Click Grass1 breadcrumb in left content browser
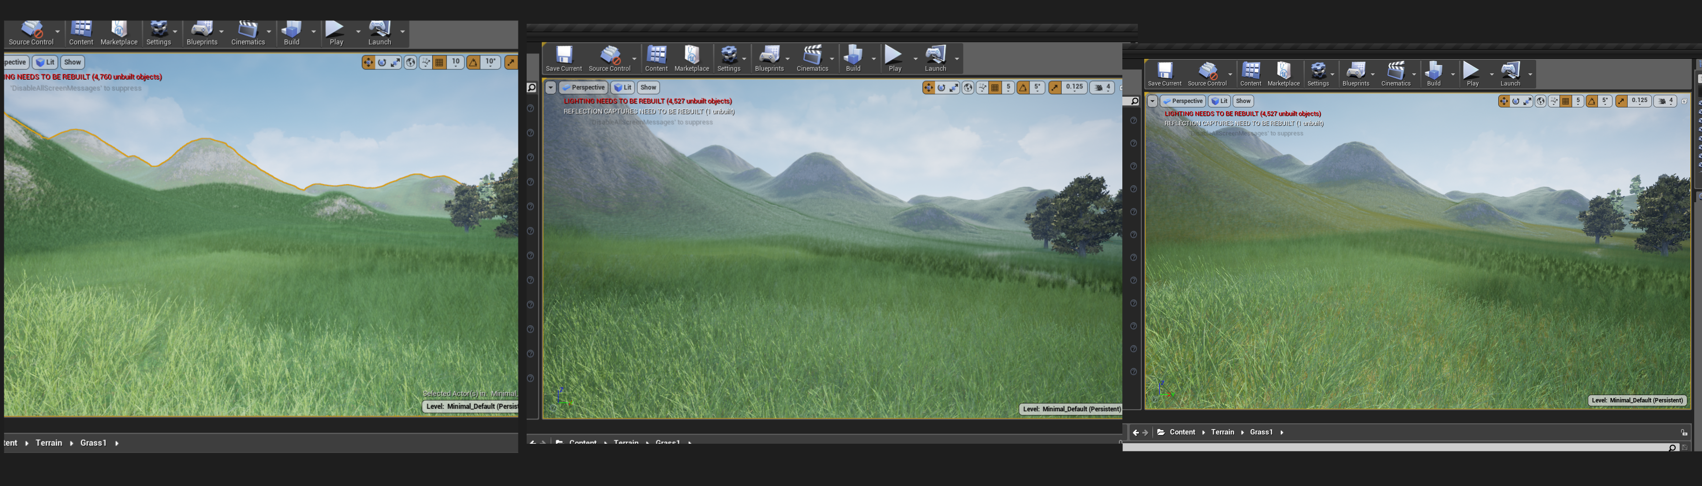 click(x=93, y=443)
